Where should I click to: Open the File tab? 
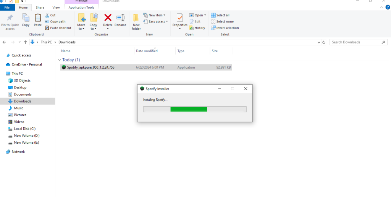coord(7,8)
